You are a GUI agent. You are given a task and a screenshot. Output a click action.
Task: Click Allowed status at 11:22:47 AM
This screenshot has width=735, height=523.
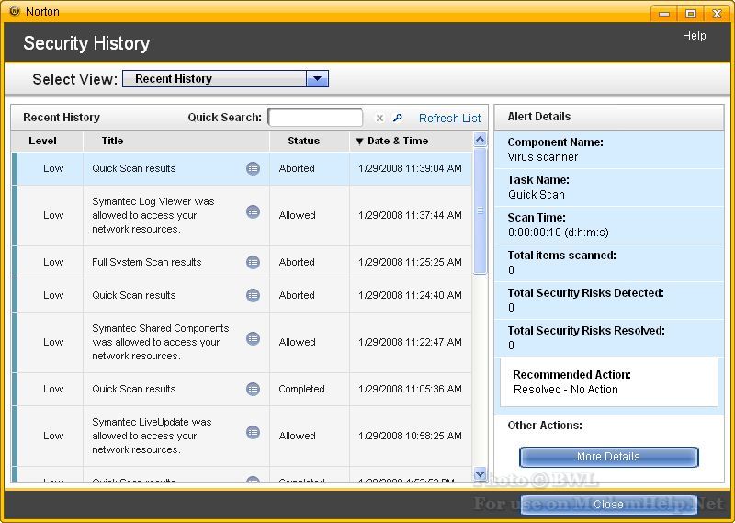coord(297,342)
